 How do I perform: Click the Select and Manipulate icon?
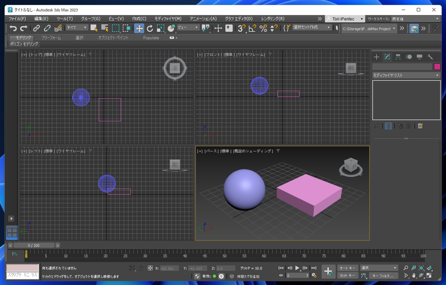(x=218, y=28)
